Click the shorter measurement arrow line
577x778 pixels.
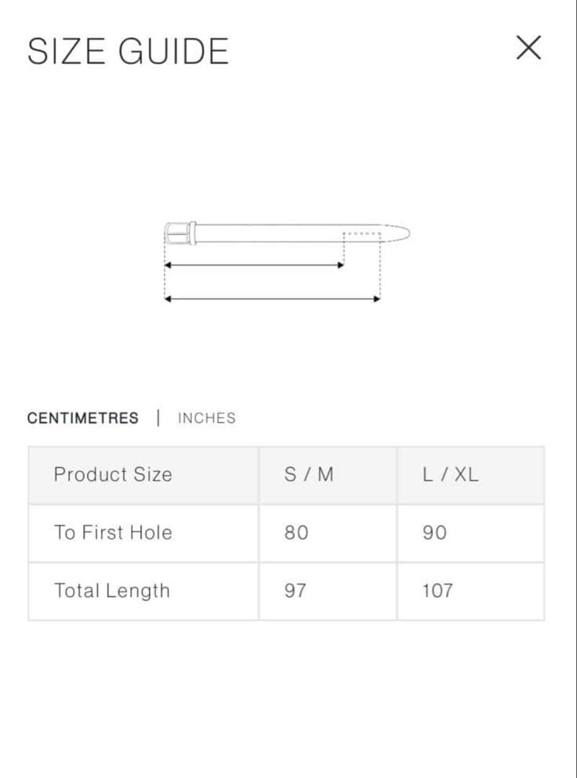pos(254,265)
